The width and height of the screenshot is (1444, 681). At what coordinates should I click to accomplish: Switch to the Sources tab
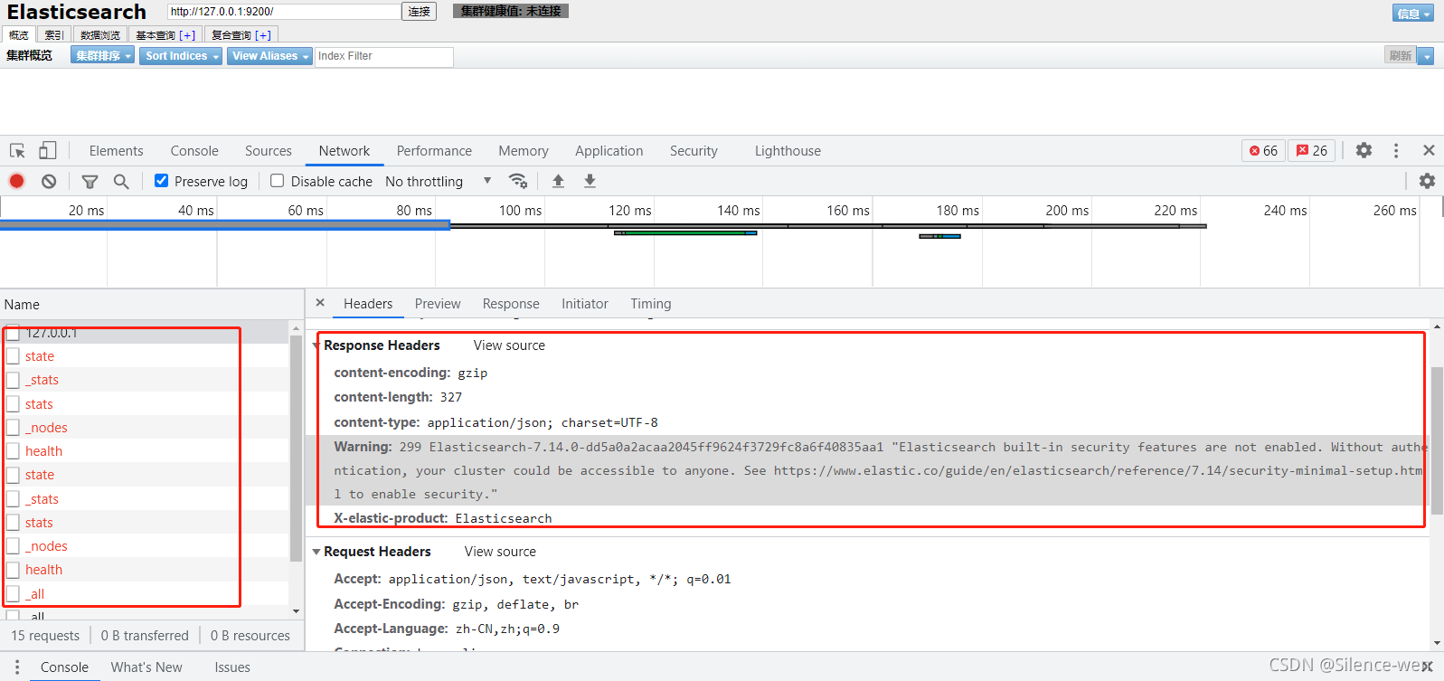[269, 151]
